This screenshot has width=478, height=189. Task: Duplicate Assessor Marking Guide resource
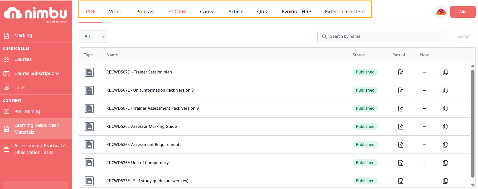(445, 127)
